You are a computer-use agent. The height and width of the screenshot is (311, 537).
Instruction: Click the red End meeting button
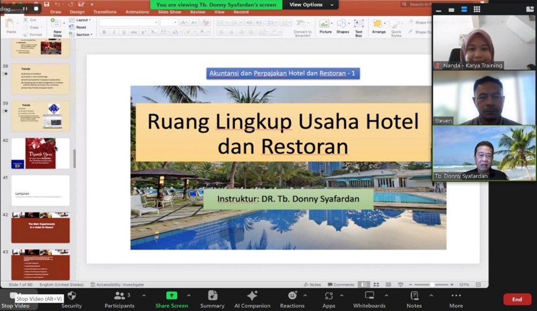point(517,299)
